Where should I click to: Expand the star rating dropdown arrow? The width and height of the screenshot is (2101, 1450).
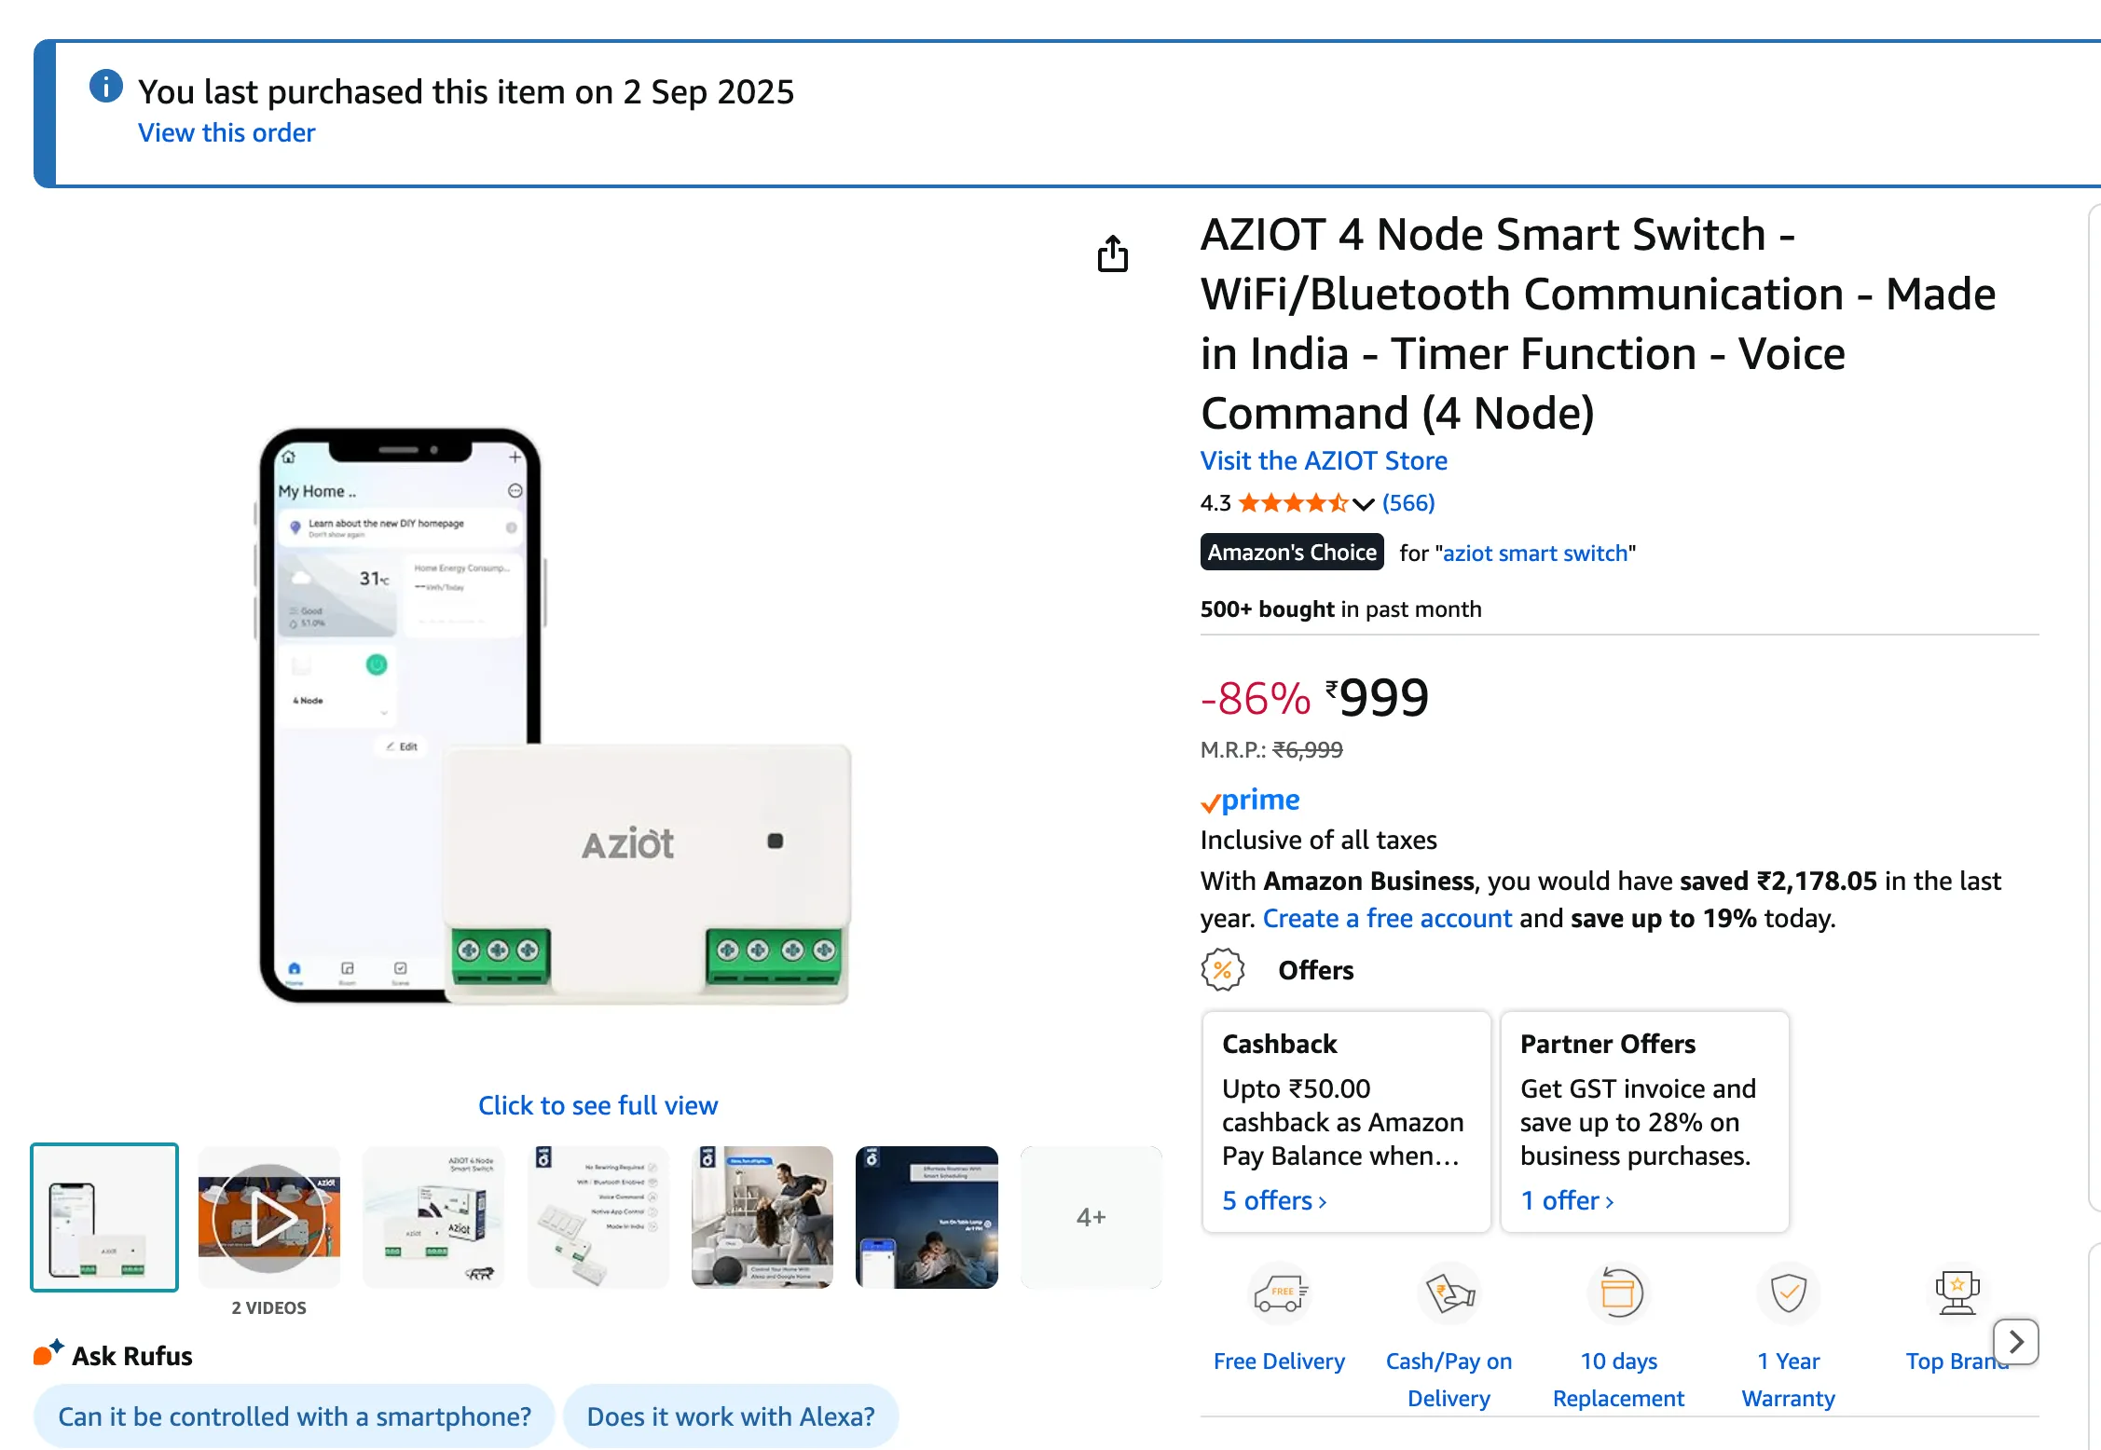pos(1363,504)
